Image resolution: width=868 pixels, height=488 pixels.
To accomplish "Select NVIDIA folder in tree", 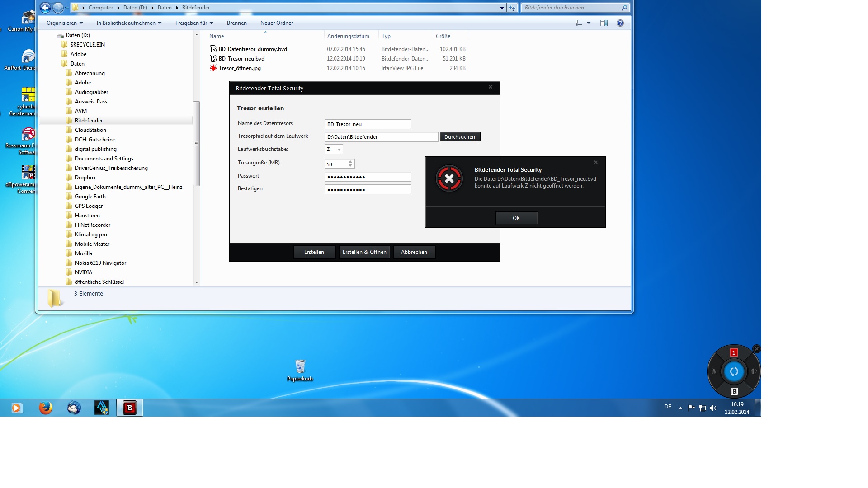I will point(84,272).
